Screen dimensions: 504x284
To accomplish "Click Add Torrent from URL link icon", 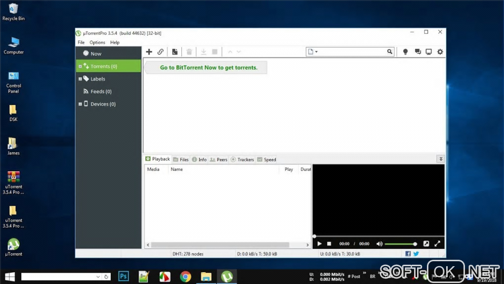I will (161, 51).
